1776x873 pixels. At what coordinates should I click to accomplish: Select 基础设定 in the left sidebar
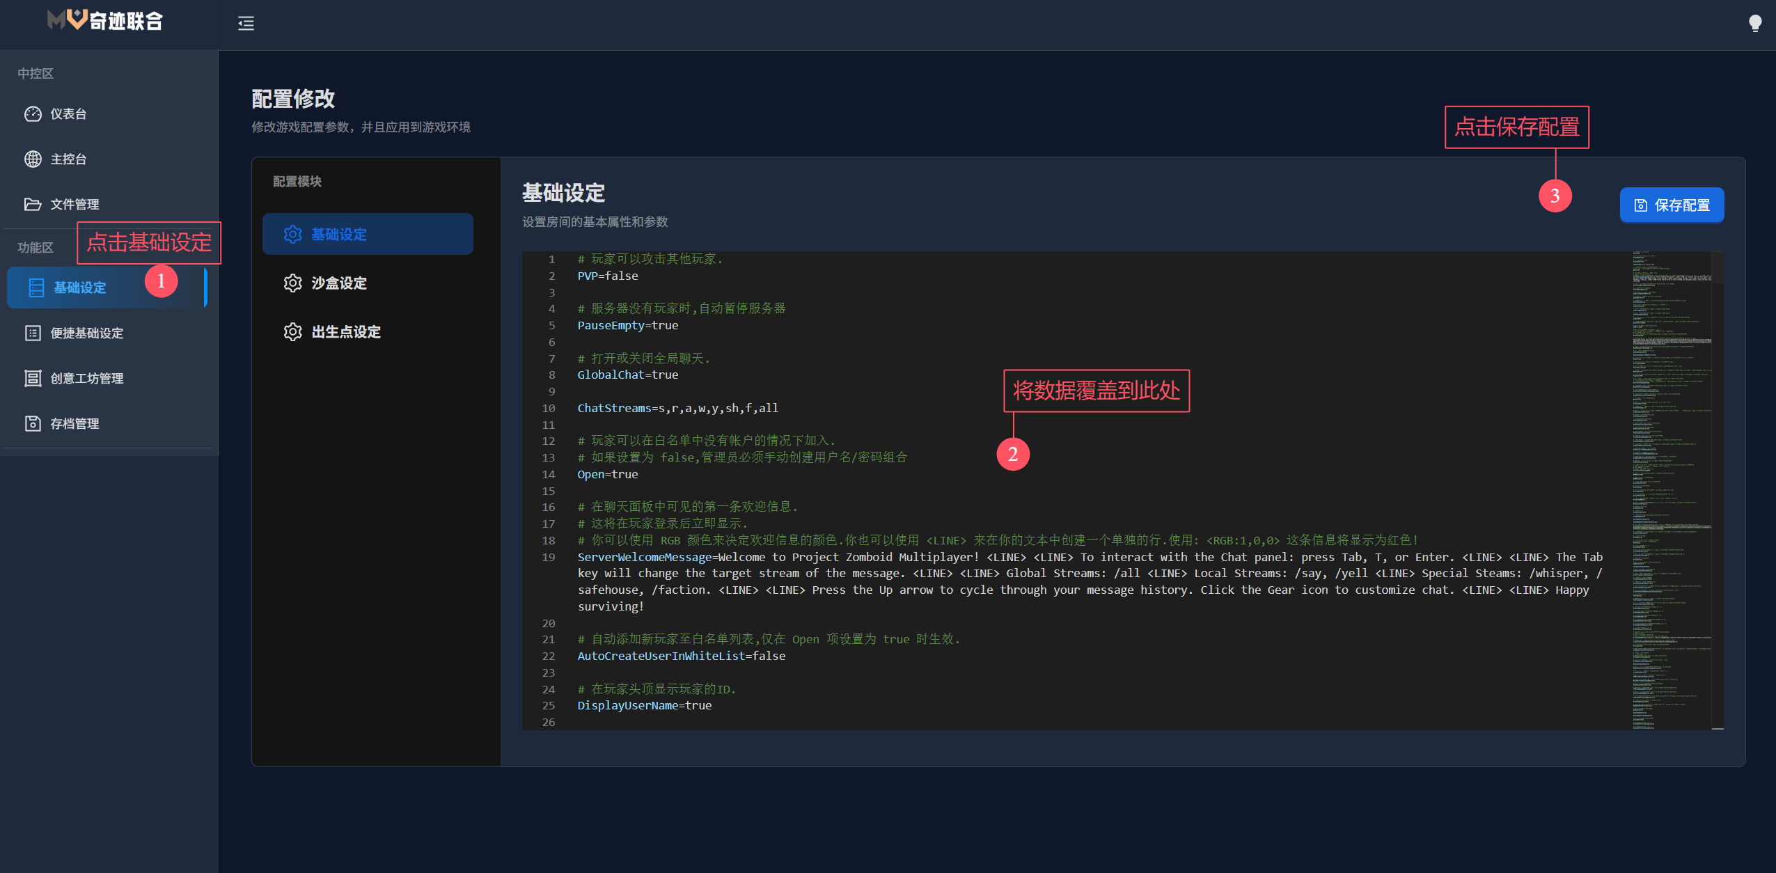pos(80,288)
